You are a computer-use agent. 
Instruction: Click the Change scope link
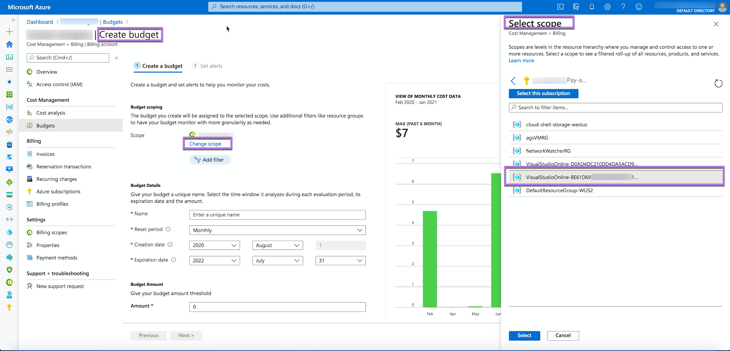tap(205, 144)
